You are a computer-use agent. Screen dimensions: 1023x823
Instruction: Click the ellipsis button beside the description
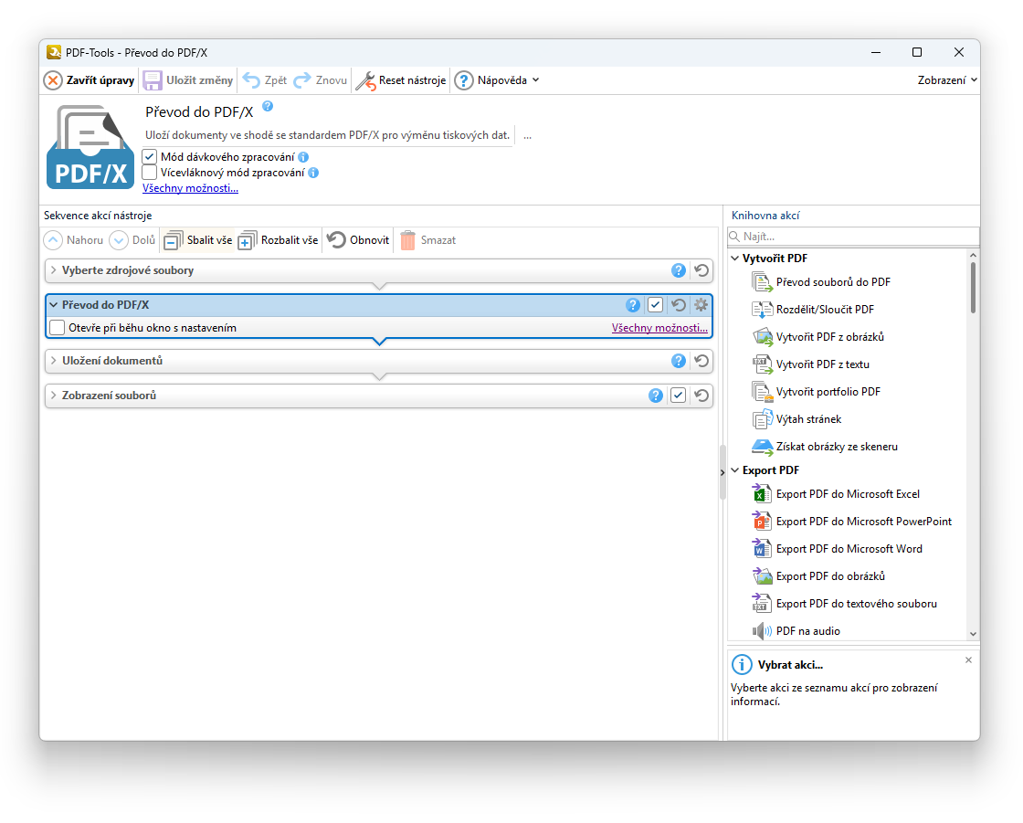(527, 136)
